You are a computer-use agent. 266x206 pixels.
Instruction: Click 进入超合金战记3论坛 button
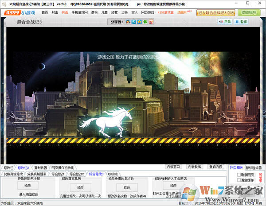[x=215, y=12]
